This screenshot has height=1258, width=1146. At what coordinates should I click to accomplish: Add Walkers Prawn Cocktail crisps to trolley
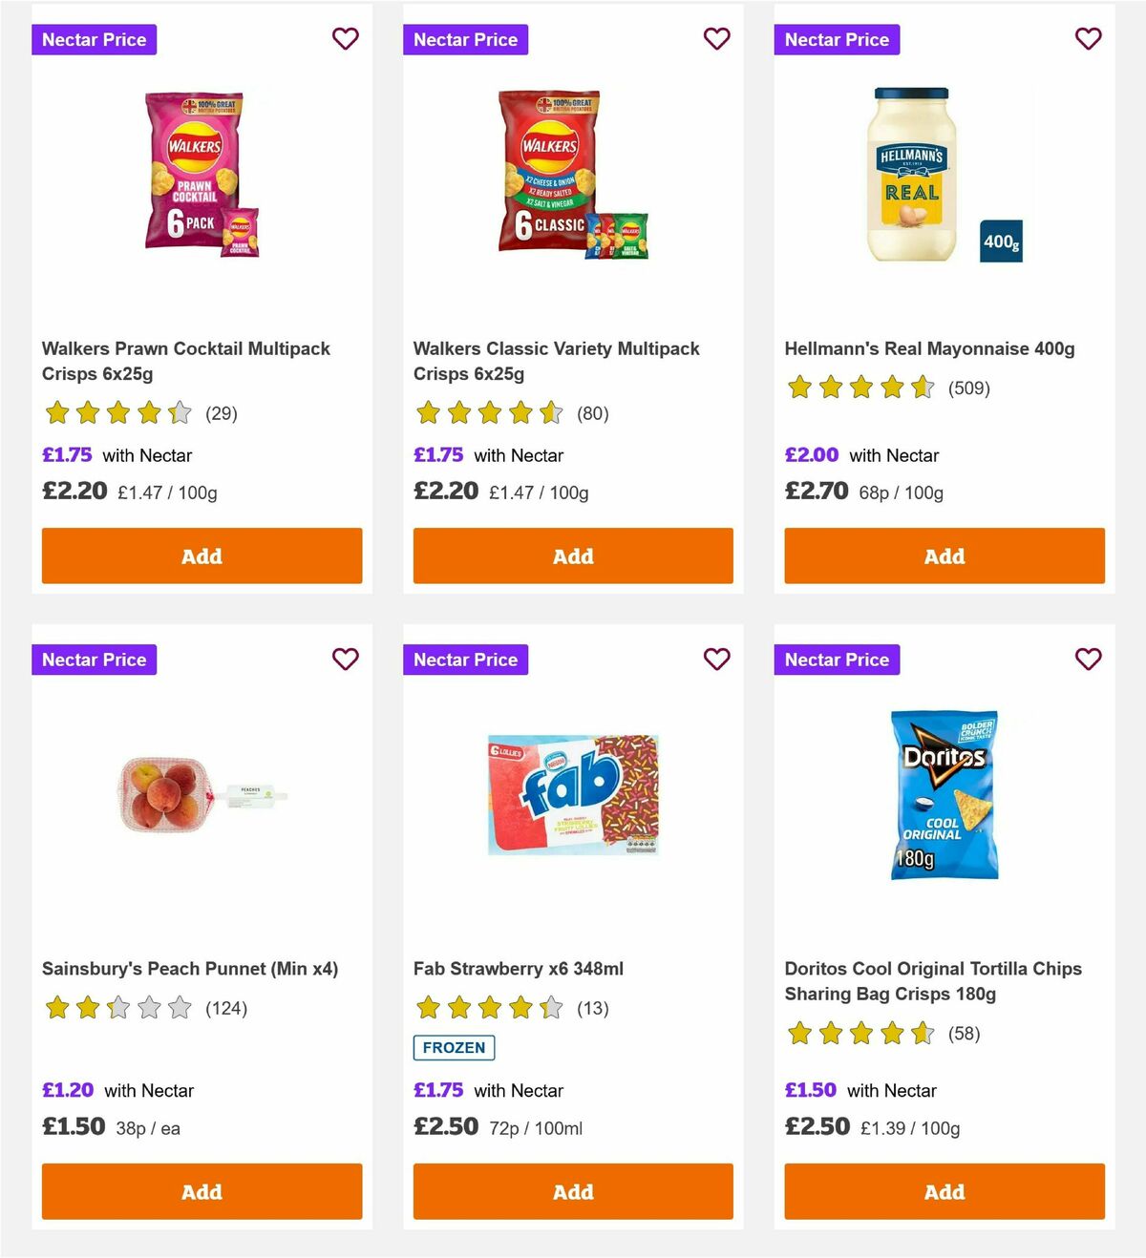(x=201, y=556)
